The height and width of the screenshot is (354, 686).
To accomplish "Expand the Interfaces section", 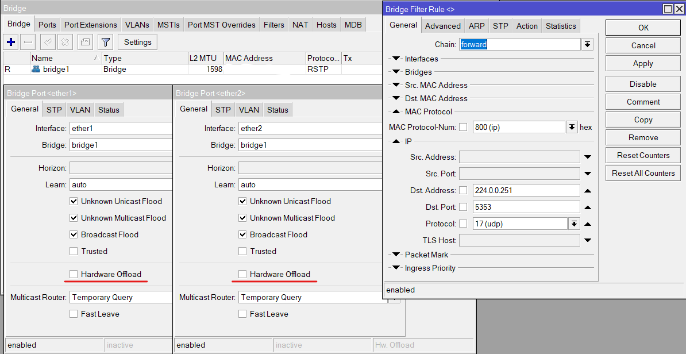I will click(396, 59).
